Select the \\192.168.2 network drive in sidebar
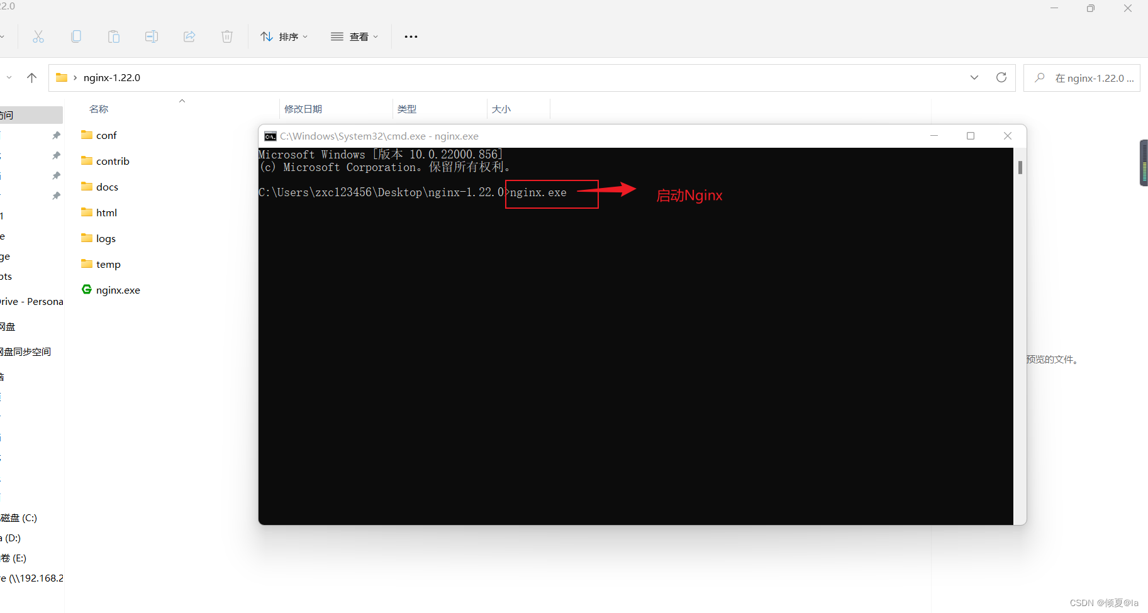 click(x=31, y=578)
